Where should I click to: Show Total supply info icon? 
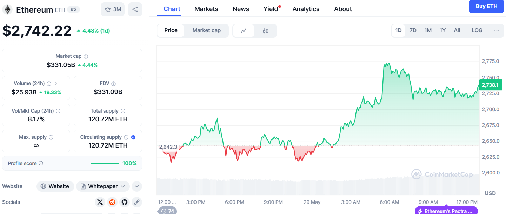tap(123, 111)
